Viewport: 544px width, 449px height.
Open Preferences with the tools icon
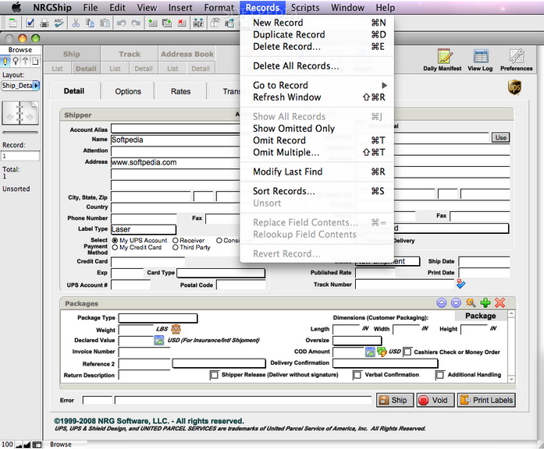point(516,57)
